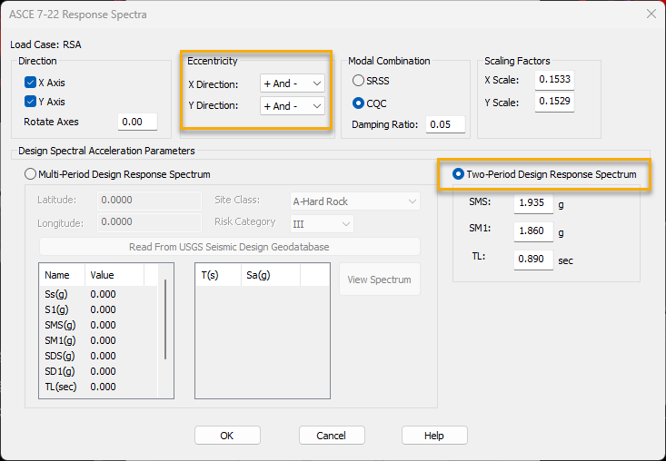Click the Y Scale factor field
Image resolution: width=666 pixels, height=461 pixels.
coord(554,102)
